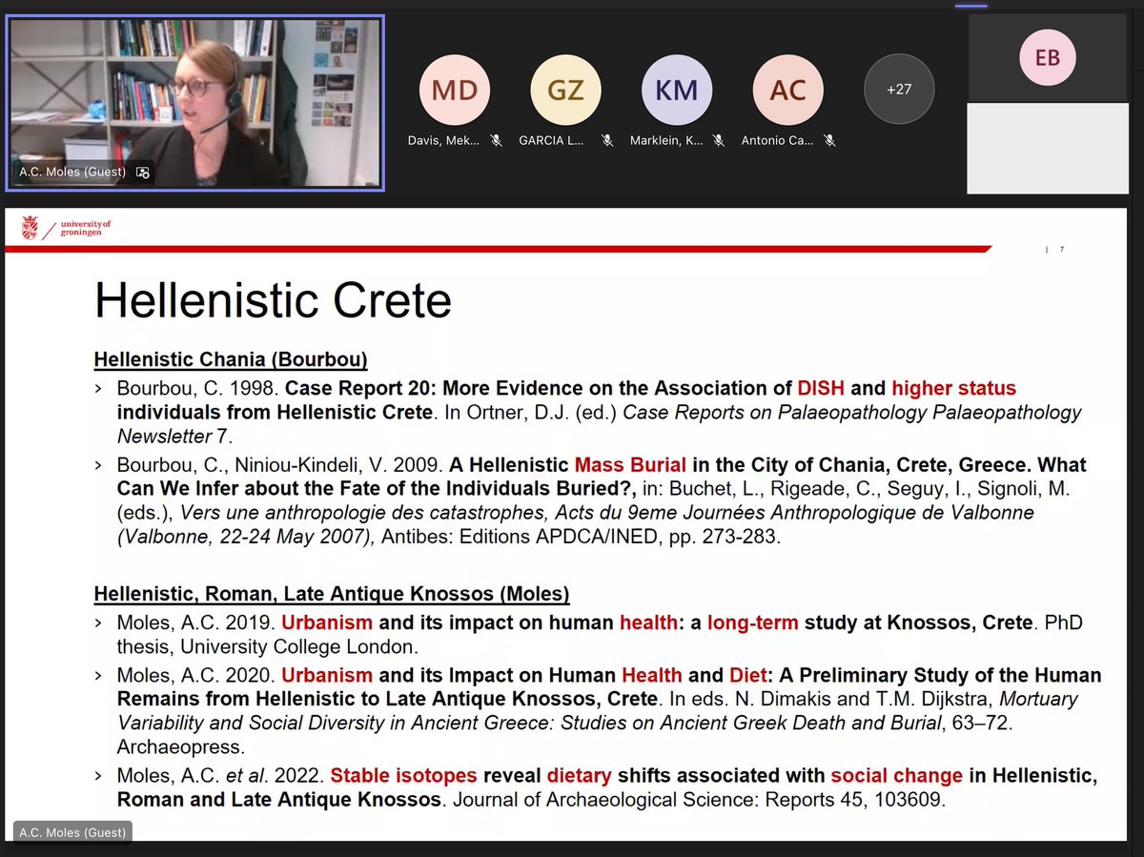The image size is (1144, 857).
Task: Click the red phrase higher status
Action: pos(953,388)
